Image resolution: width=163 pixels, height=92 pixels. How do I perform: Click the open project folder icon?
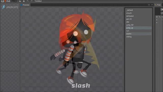tap(20, 1)
